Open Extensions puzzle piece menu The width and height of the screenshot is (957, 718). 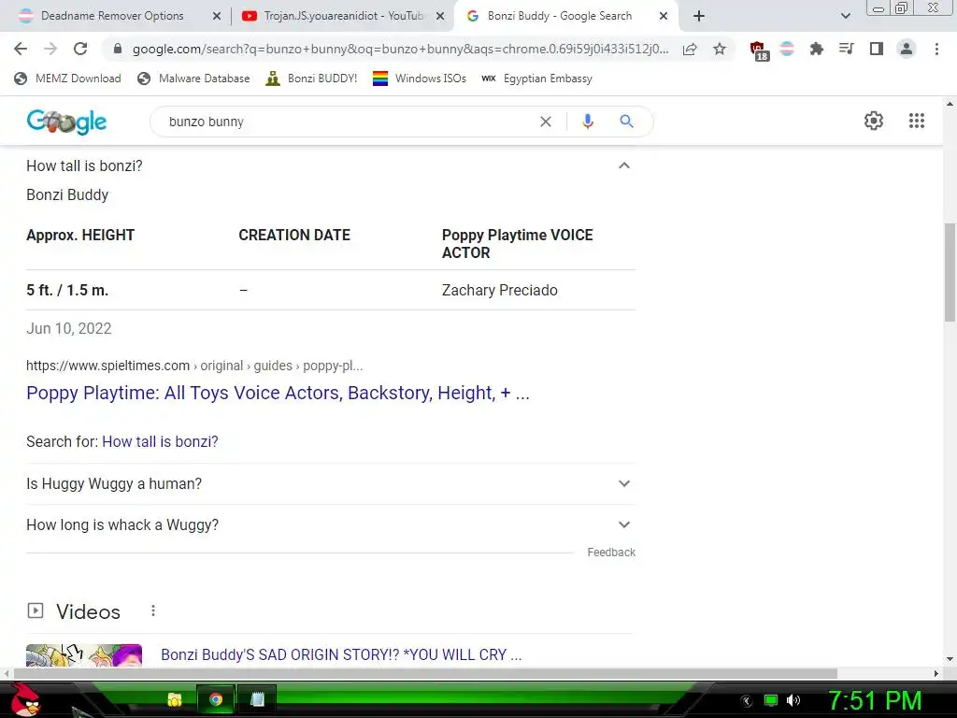coord(817,49)
